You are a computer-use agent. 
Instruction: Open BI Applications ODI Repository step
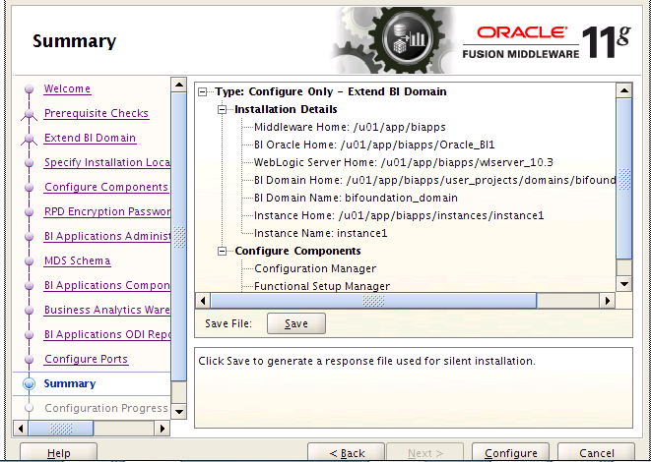click(107, 334)
